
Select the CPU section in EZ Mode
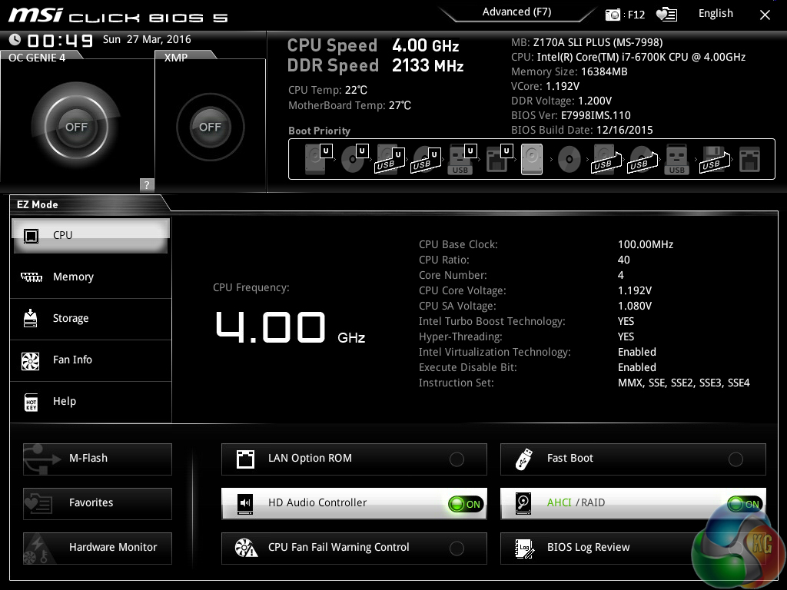(91, 235)
